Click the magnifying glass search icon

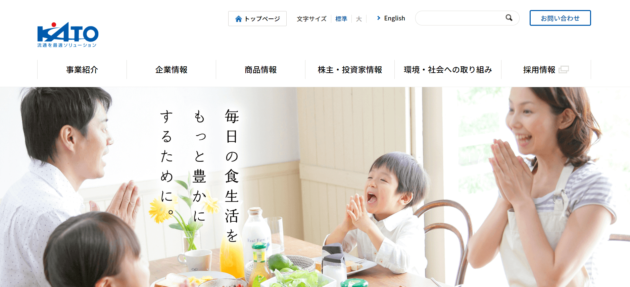509,18
